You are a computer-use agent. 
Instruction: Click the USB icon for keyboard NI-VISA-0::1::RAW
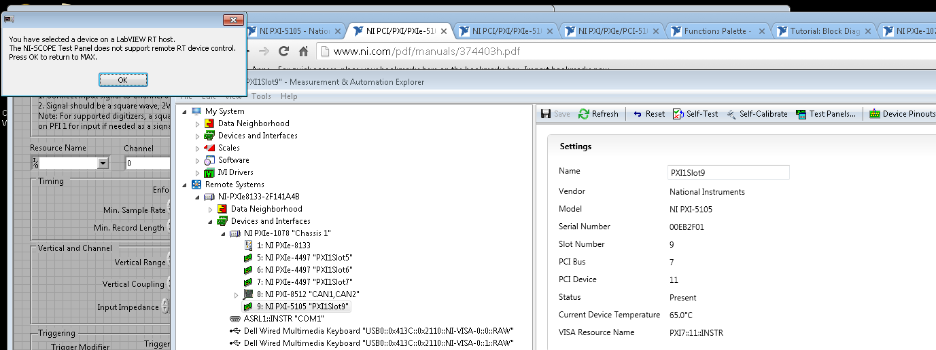click(x=235, y=343)
